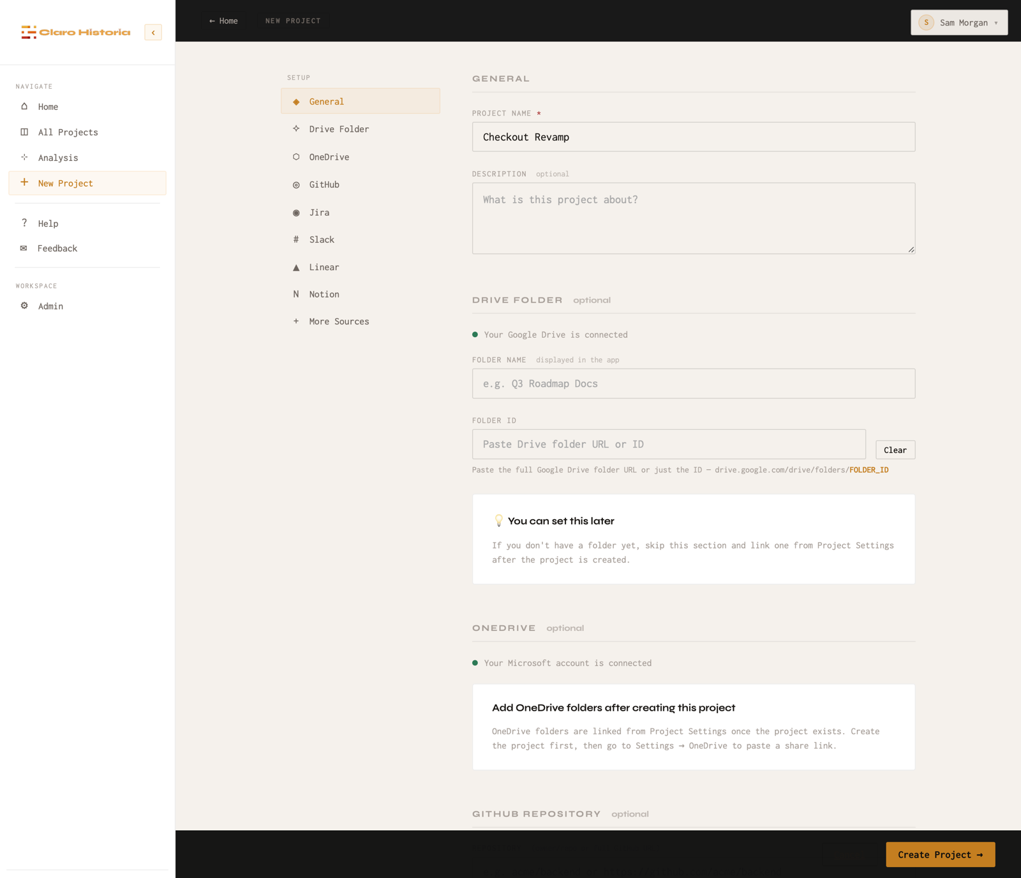Click the GitHub icon in setup list

coord(296,185)
